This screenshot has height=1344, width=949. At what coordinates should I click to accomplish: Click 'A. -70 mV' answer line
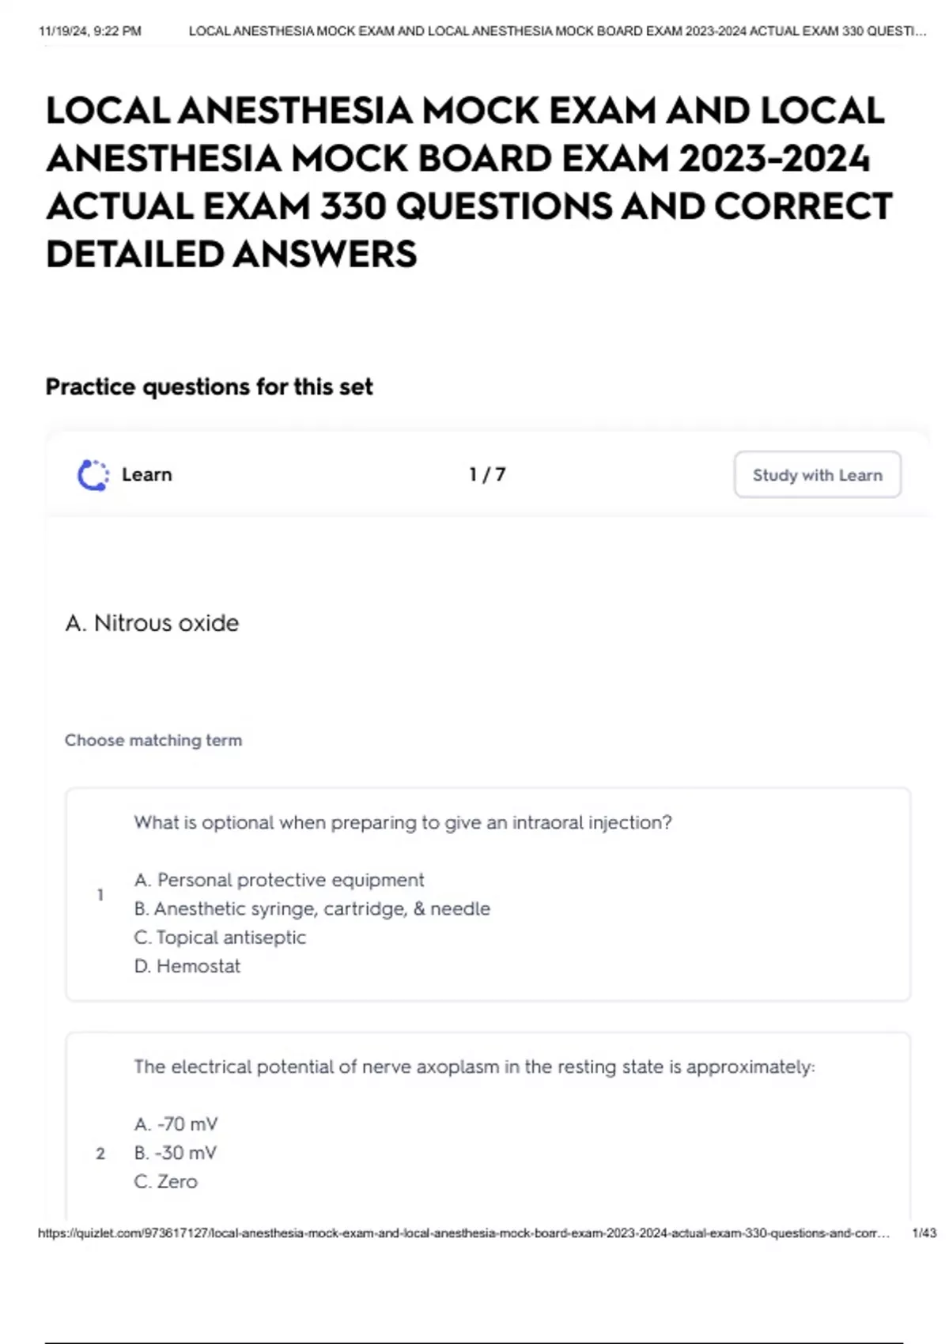[x=176, y=1124]
